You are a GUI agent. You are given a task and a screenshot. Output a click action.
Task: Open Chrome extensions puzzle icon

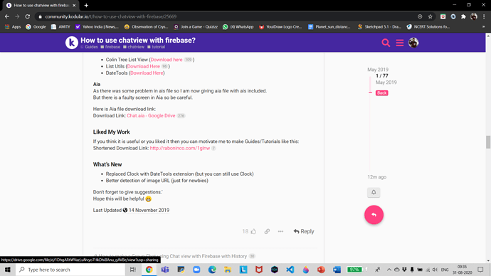(463, 16)
